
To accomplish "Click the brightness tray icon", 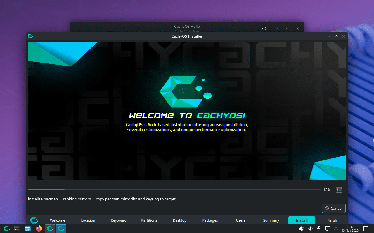I will (310, 228).
